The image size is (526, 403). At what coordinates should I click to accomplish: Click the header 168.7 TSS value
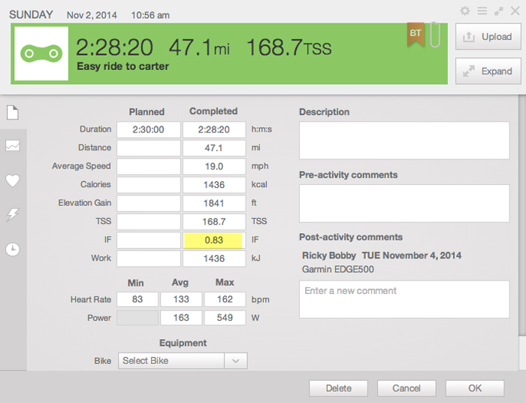tap(289, 47)
